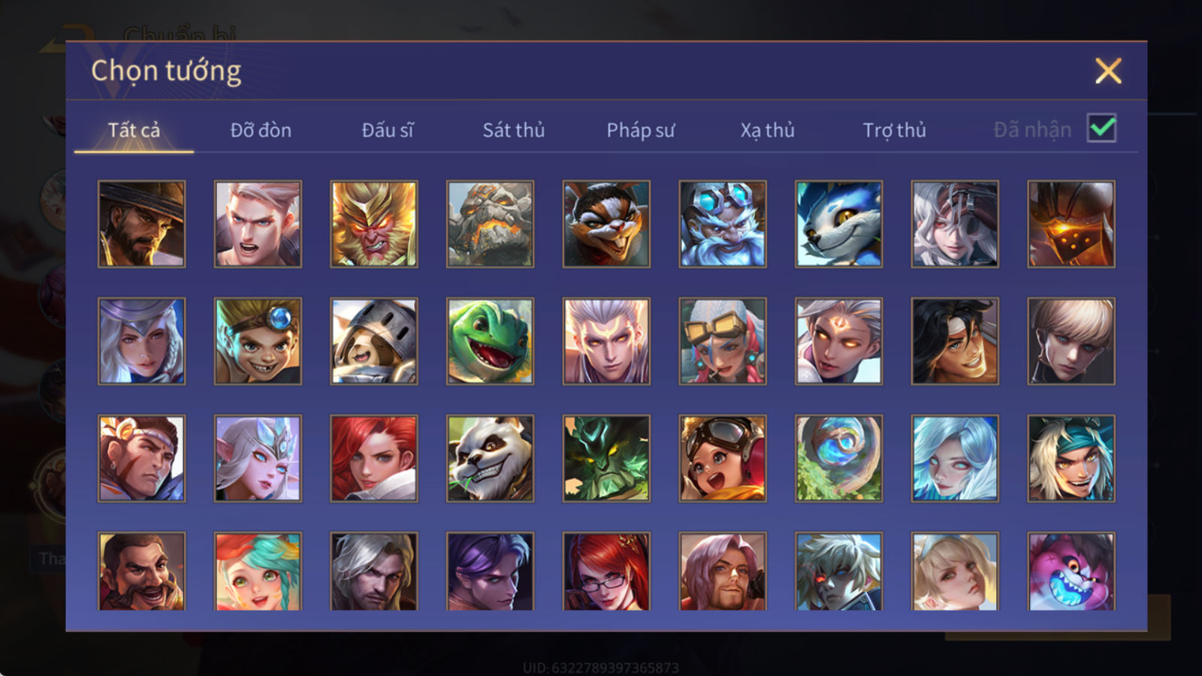The image size is (1202, 676).
Task: Select the dark green forest monster hero
Action: tap(606, 458)
